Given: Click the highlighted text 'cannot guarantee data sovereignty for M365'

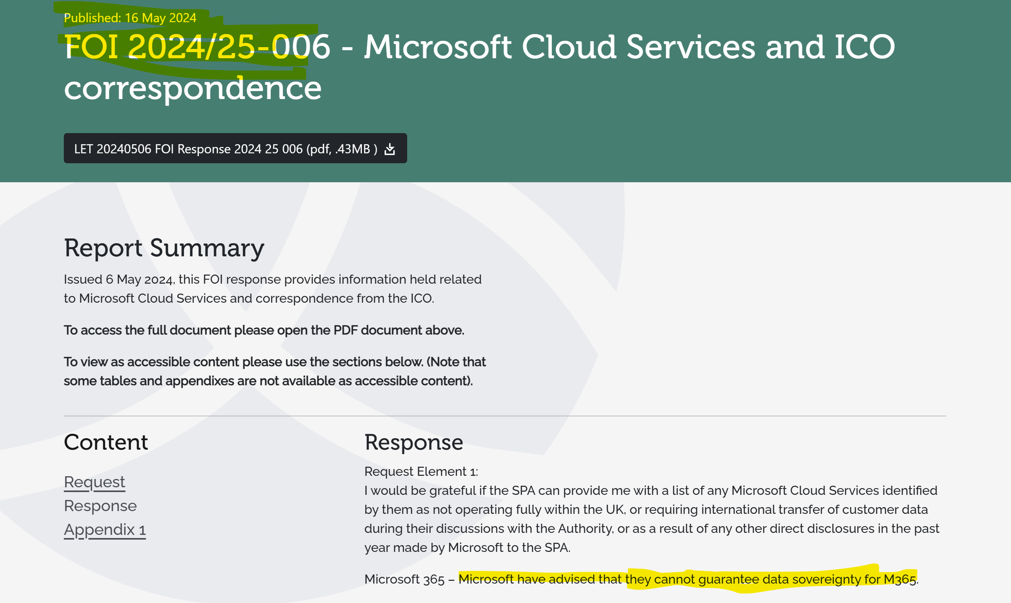Looking at the screenshot, I should tap(785, 579).
